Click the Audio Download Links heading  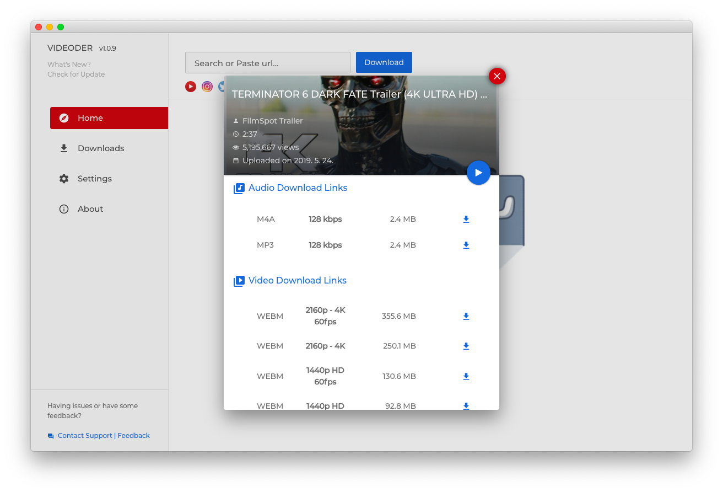(x=298, y=188)
